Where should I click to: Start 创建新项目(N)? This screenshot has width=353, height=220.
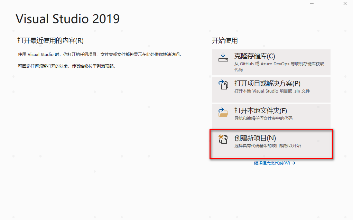pyautogui.click(x=271, y=144)
